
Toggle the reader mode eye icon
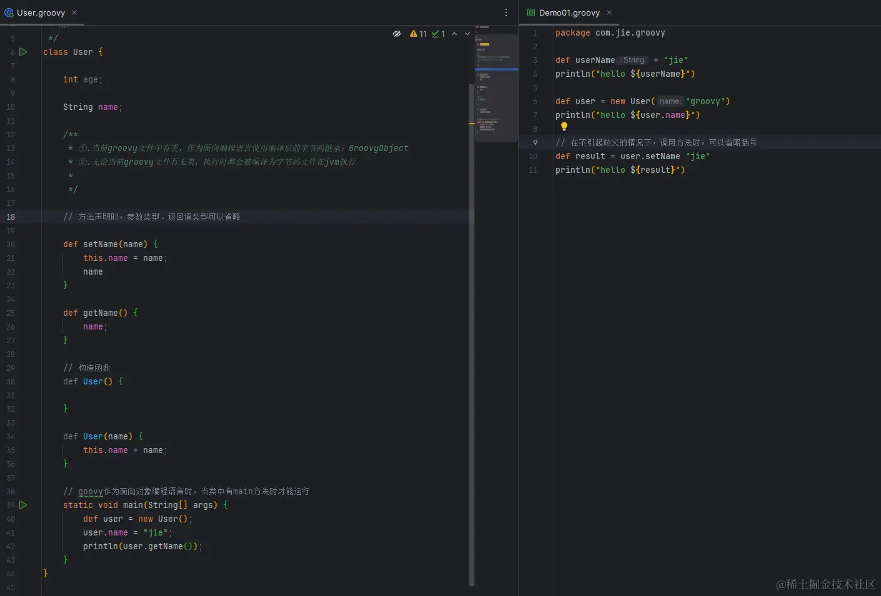(397, 34)
